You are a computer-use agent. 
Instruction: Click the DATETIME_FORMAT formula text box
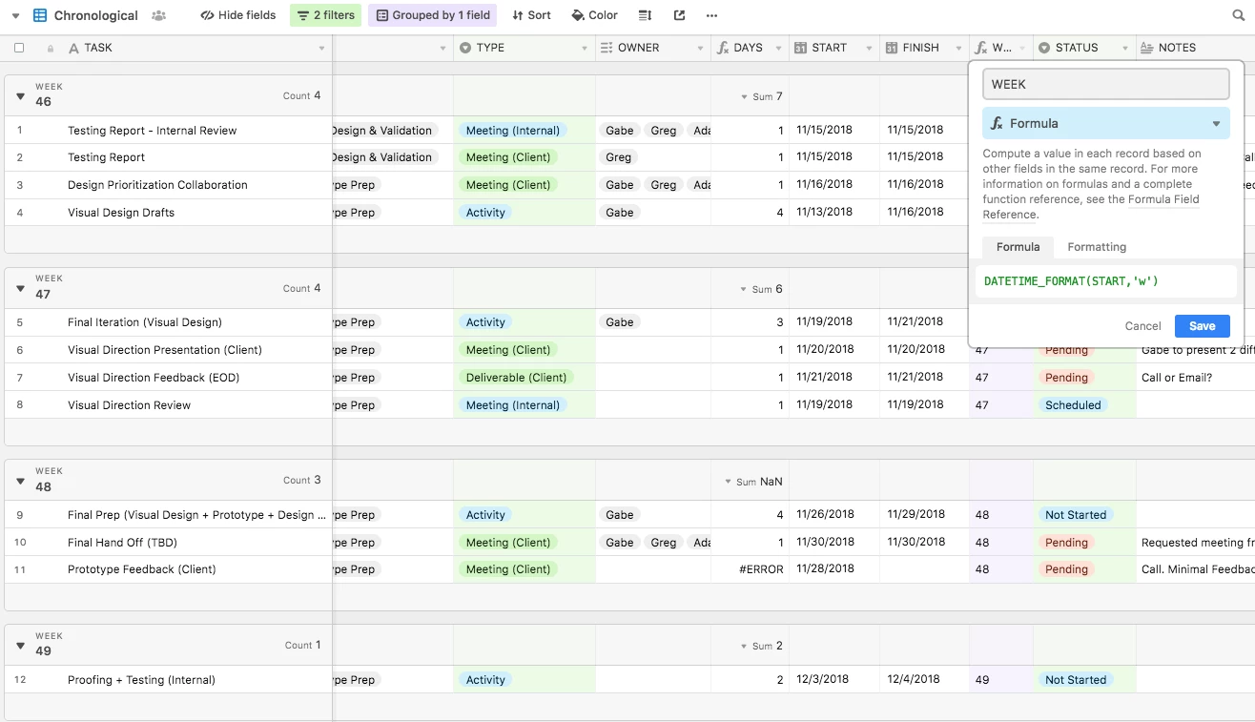point(1105,281)
